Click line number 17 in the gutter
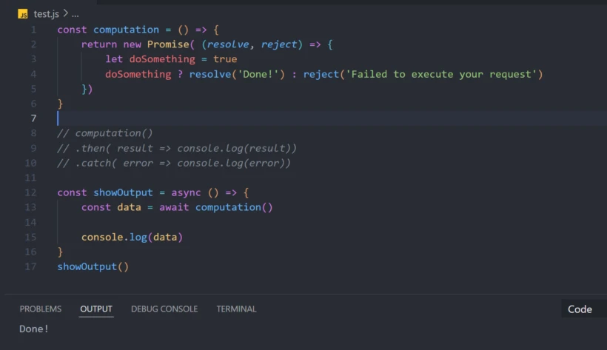 (30, 266)
